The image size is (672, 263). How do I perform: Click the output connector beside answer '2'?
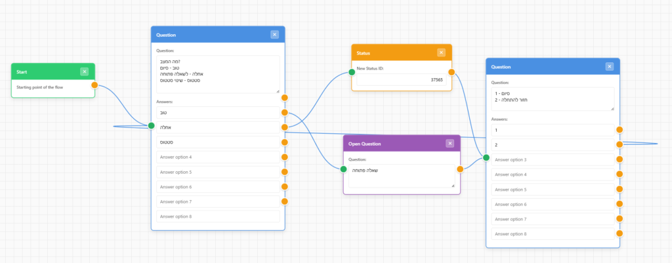[x=619, y=144]
